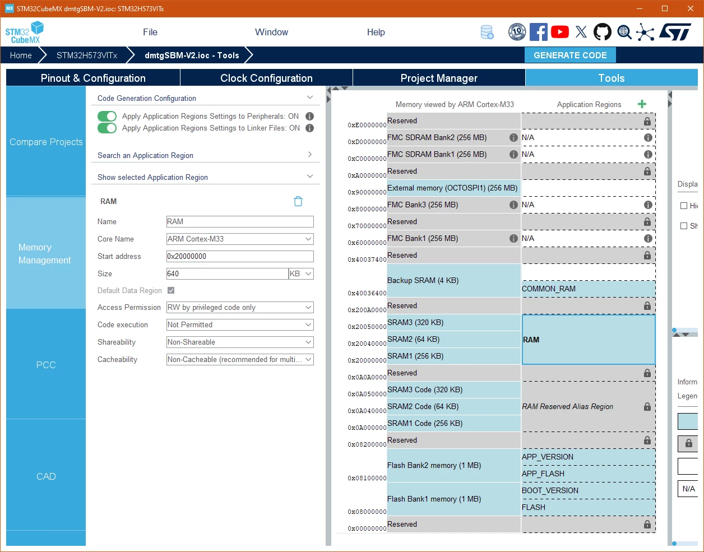
Task: Open the GitHub link icon
Action: coord(603,32)
